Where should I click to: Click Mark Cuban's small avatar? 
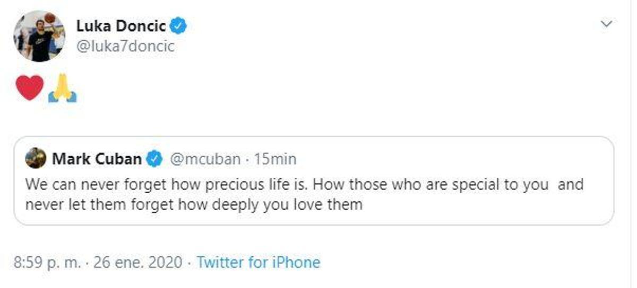pyautogui.click(x=36, y=158)
